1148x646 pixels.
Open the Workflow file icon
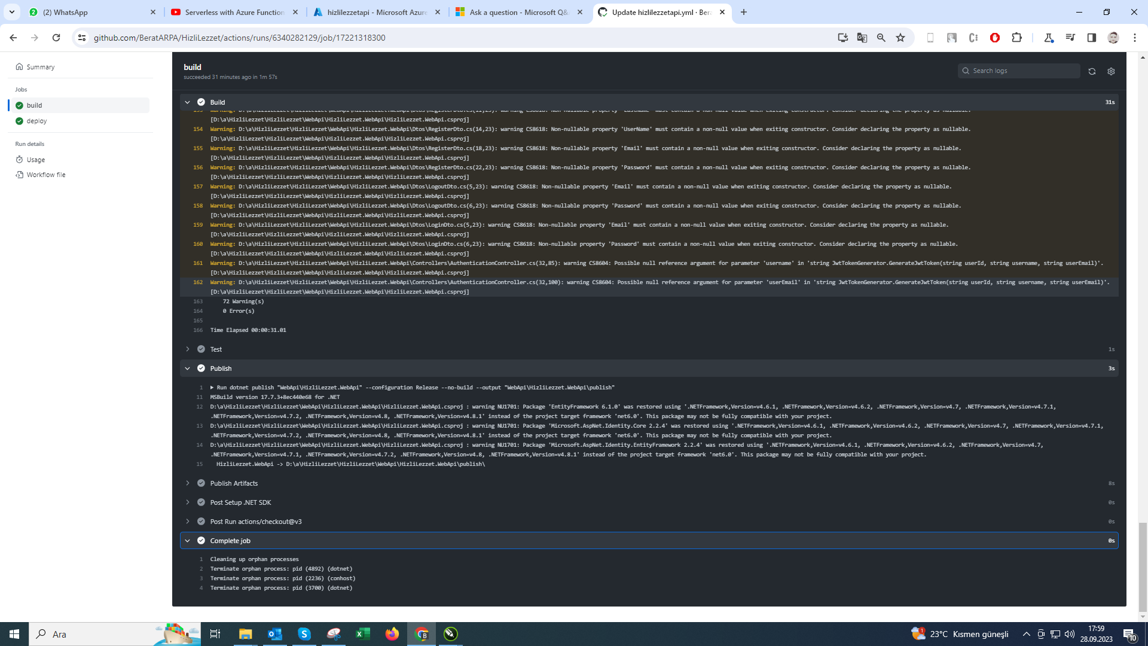point(20,175)
